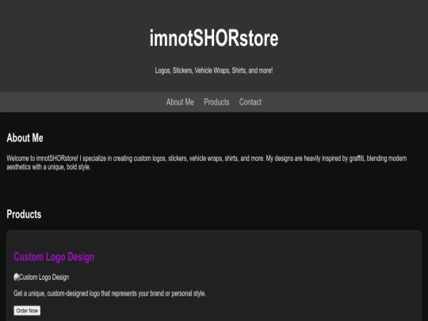Click the purple Custom Logo Design heading
The width and height of the screenshot is (428, 321).
pos(54,257)
